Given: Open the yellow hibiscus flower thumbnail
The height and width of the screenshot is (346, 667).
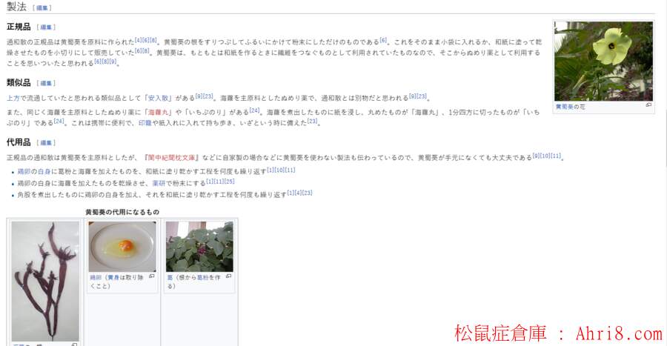Looking at the screenshot, I should point(603,61).
